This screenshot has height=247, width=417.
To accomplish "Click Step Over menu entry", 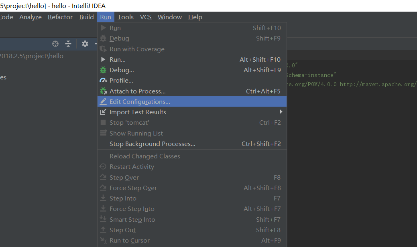I will (192, 177).
